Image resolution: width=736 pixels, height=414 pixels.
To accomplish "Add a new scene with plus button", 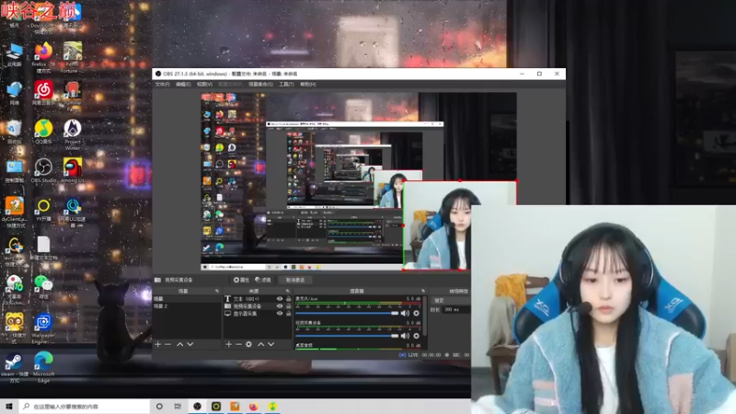I will (157, 344).
